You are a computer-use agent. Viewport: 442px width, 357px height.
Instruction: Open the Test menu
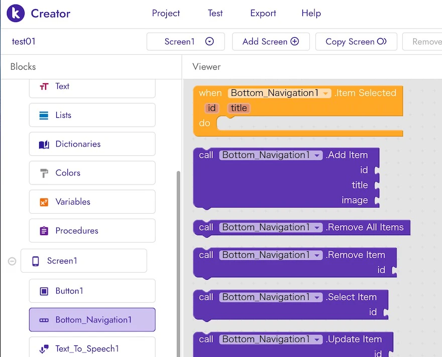(x=215, y=13)
